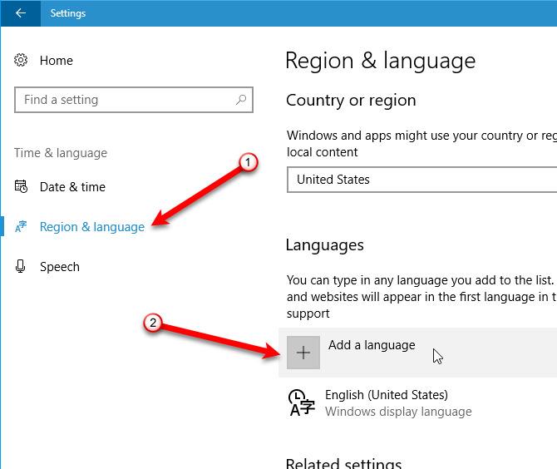Open the Date & time settings page
This screenshot has height=469, width=557.
point(72,187)
